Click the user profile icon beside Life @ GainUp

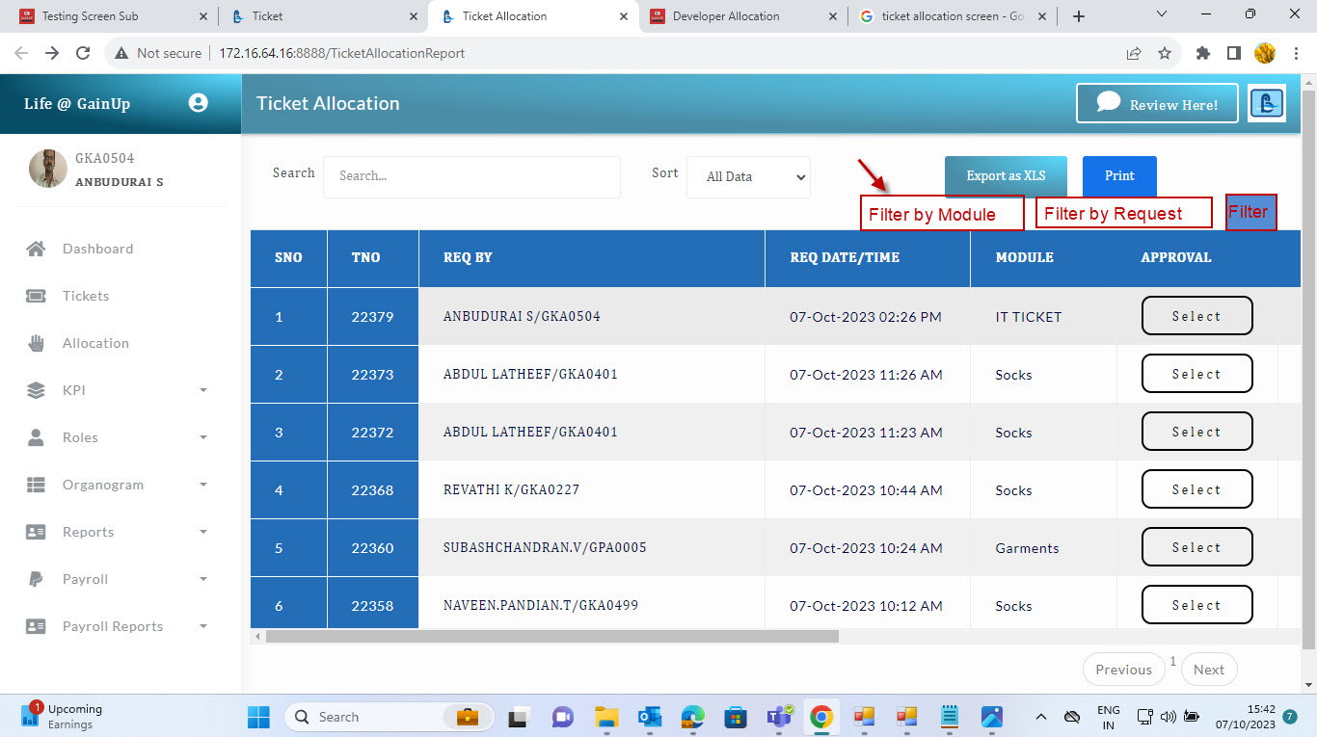point(199,103)
